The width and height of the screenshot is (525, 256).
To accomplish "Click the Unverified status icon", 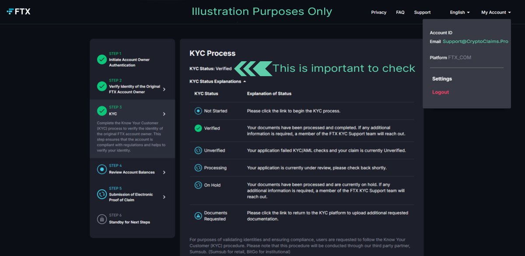I will pos(198,150).
